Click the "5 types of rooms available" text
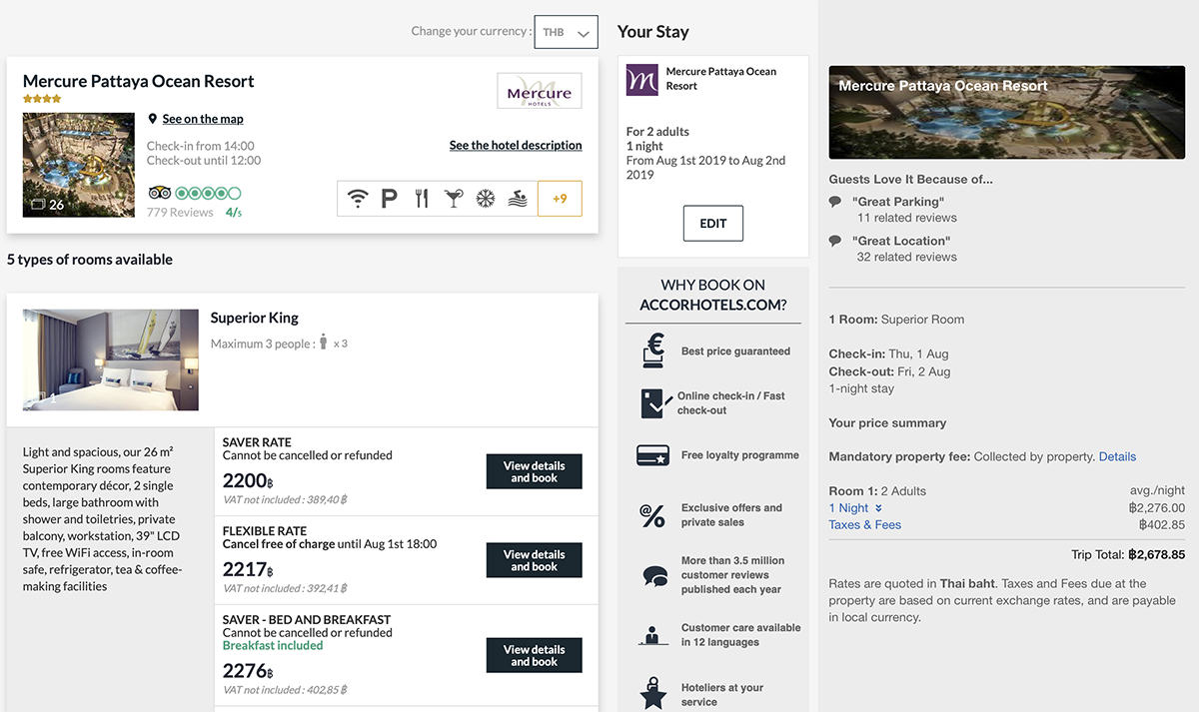The width and height of the screenshot is (1199, 712). (x=90, y=260)
